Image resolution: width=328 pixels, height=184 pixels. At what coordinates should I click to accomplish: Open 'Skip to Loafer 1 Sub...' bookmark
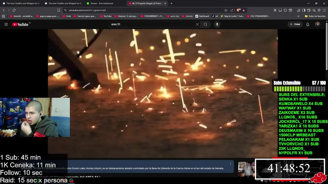(x=232, y=16)
